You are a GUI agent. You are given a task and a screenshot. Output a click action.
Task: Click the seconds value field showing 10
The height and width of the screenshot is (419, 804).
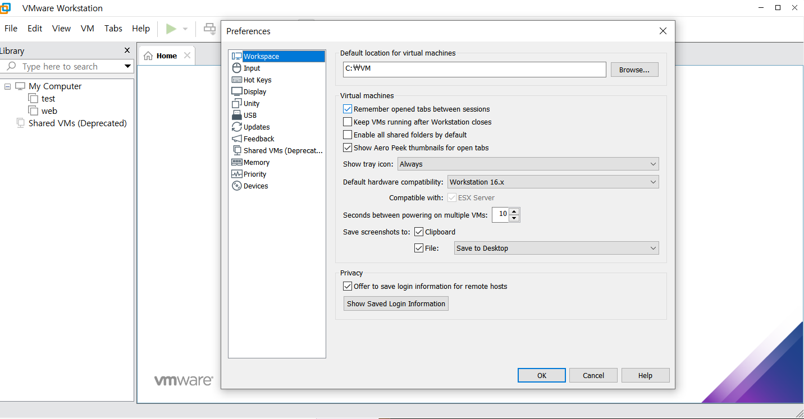tap(501, 215)
